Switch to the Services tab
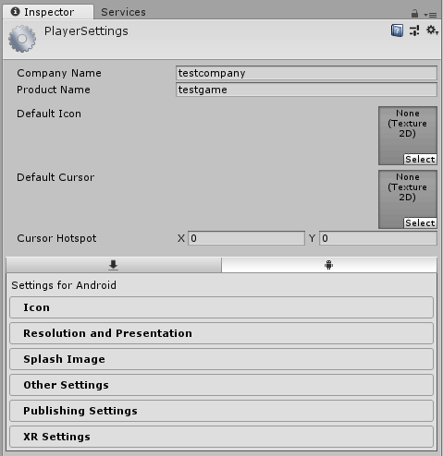443x456 pixels. pyautogui.click(x=123, y=12)
